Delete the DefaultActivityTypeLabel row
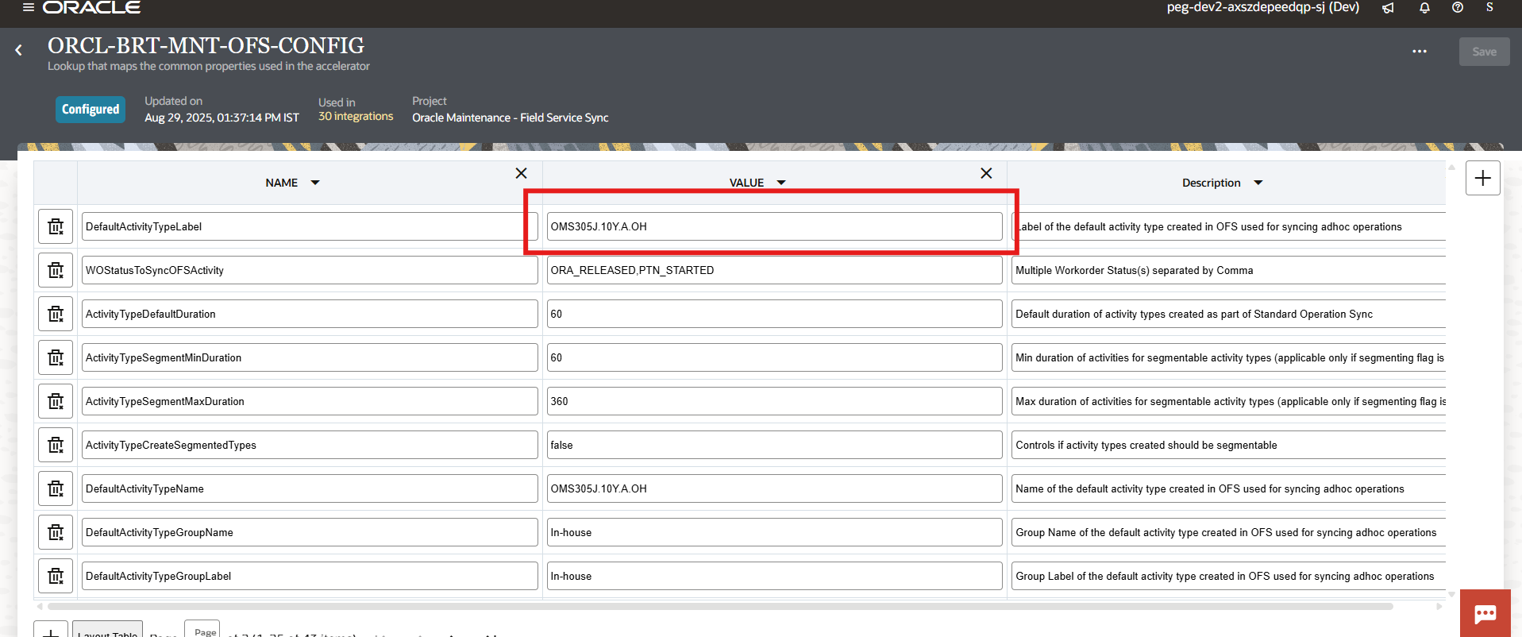Screen dimensions: 1522x637 [x=56, y=226]
